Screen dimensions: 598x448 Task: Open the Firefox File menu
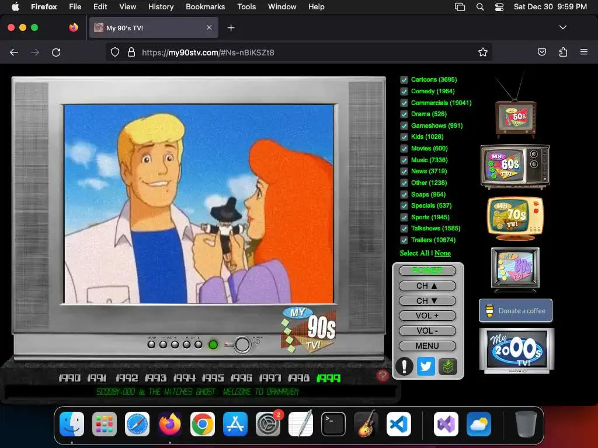pyautogui.click(x=75, y=6)
